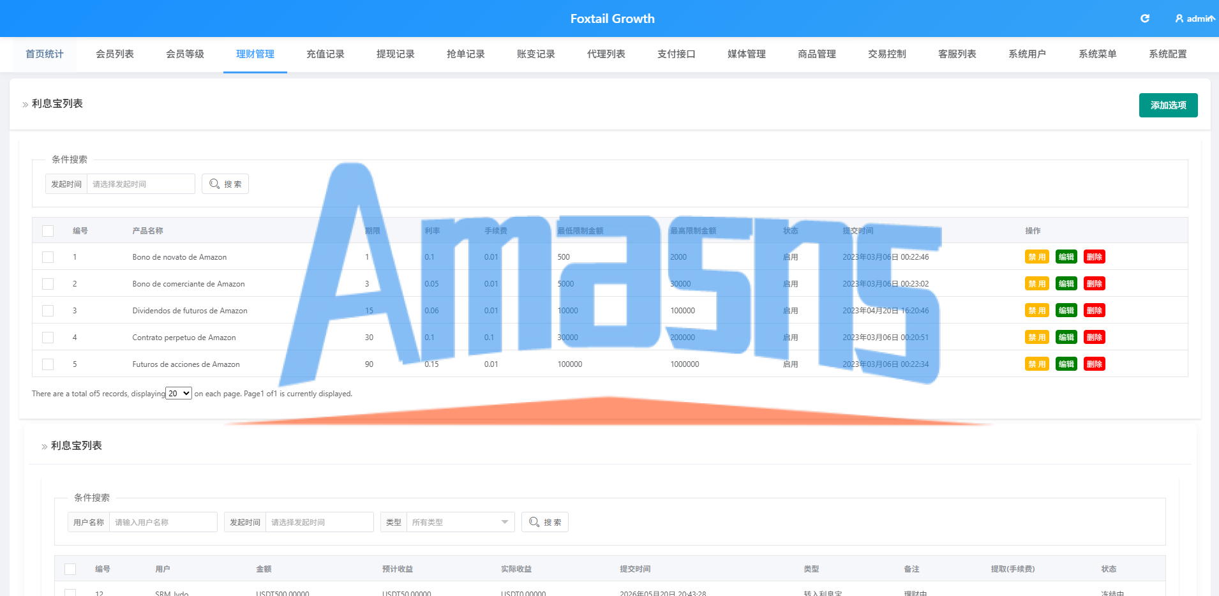Check the row for Bono de novato de Amazon

pyautogui.click(x=48, y=257)
